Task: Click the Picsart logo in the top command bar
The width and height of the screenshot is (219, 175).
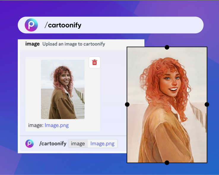Action: pos(31,25)
